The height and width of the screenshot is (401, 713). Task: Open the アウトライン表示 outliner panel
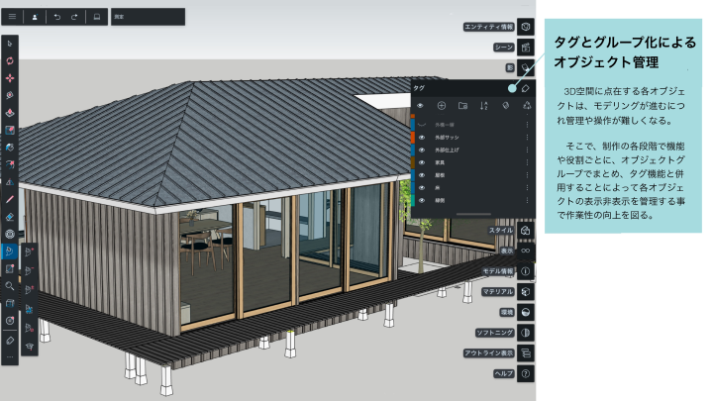(526, 352)
